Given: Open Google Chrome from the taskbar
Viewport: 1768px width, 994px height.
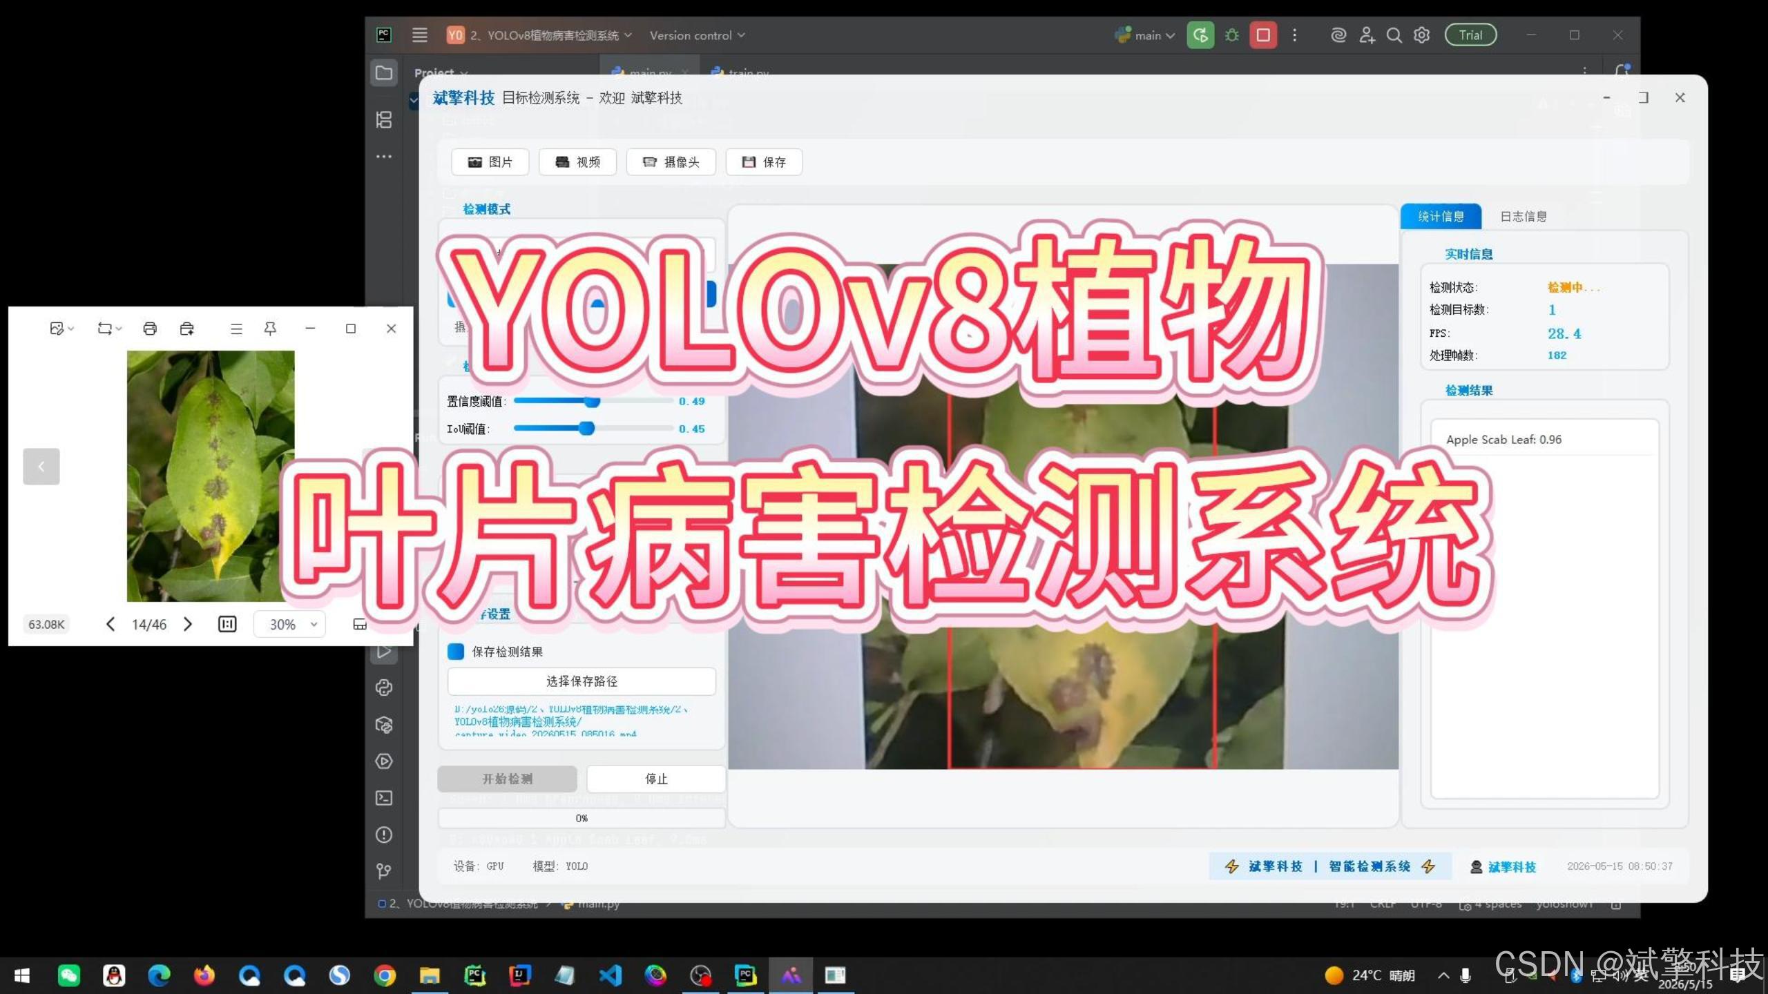Looking at the screenshot, I should [385, 975].
